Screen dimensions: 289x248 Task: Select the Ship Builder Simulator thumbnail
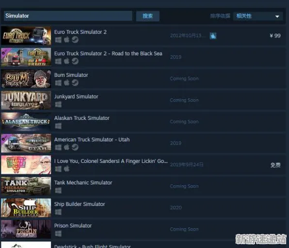point(26,208)
